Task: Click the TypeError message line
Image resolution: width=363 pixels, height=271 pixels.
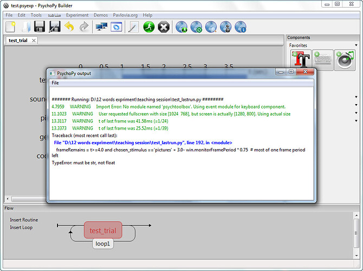Action: (83, 163)
